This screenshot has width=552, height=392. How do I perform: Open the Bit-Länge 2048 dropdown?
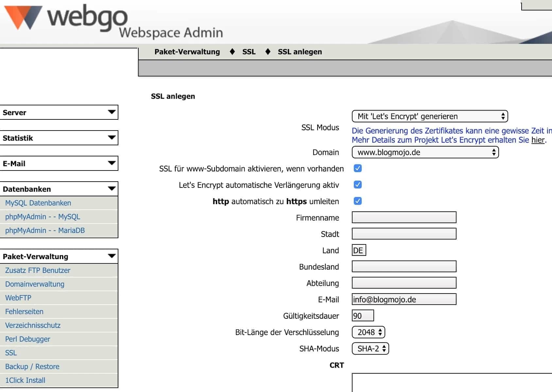tap(369, 332)
